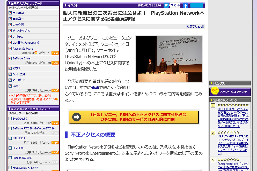Click the 注目記事ランキング header
257x171 pixels.
[x=230, y=100]
